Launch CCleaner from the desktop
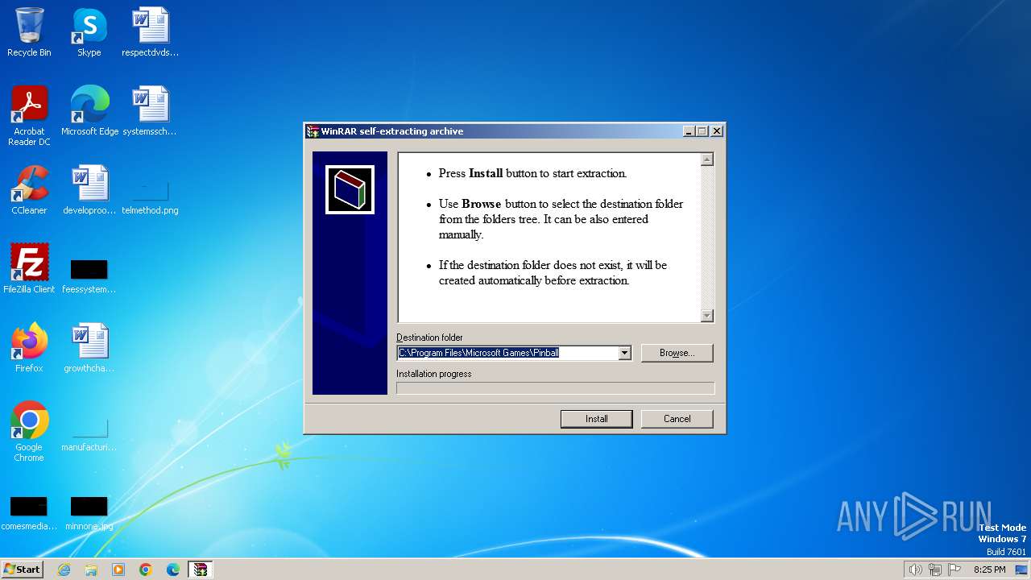1031x580 pixels. 29,190
